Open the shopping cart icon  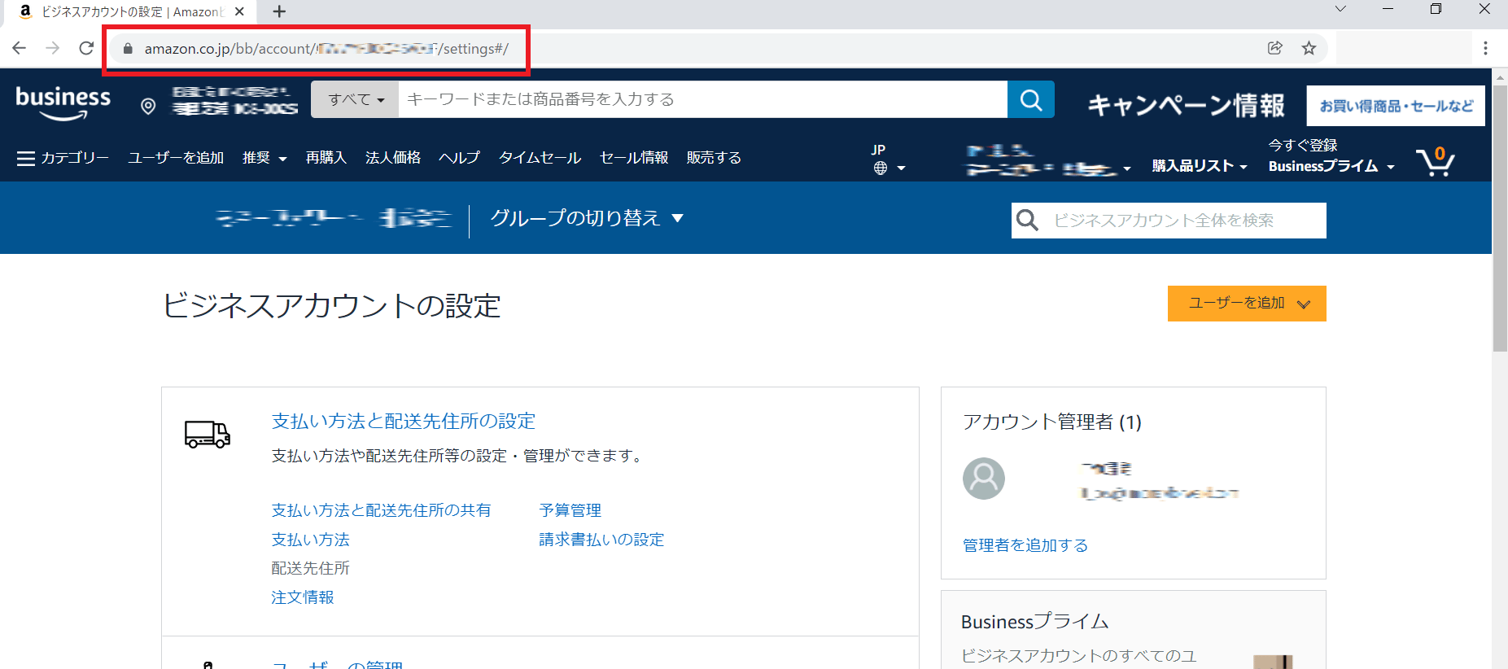(x=1436, y=161)
